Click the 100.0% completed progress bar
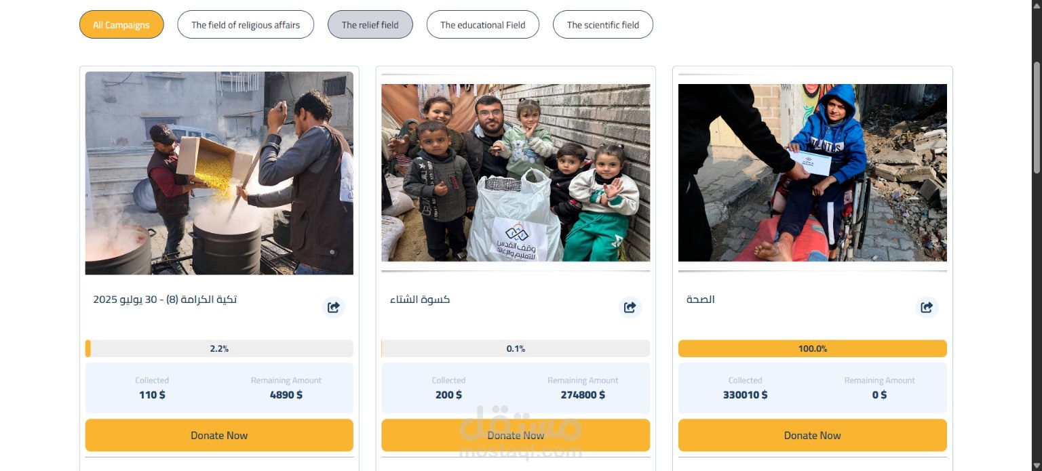 tap(812, 348)
